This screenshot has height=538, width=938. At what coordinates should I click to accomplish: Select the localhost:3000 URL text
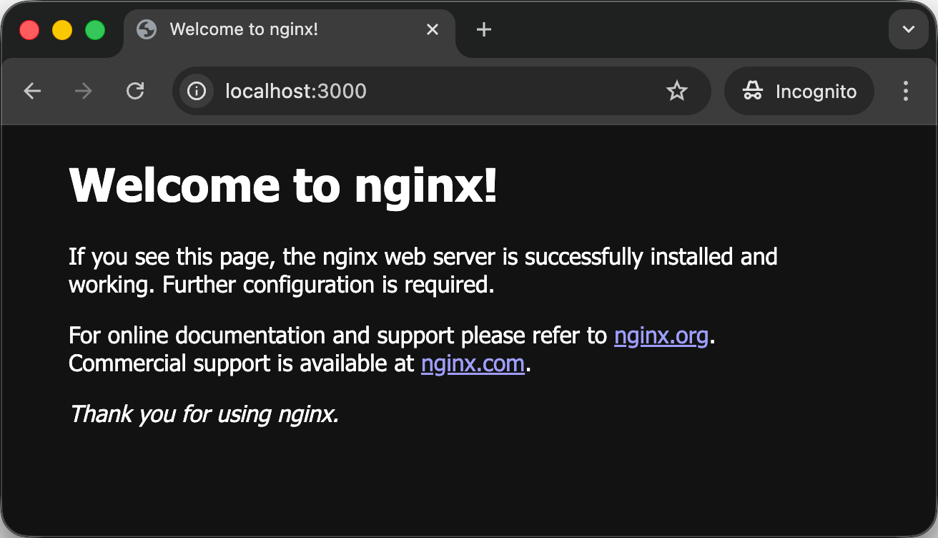click(x=295, y=91)
